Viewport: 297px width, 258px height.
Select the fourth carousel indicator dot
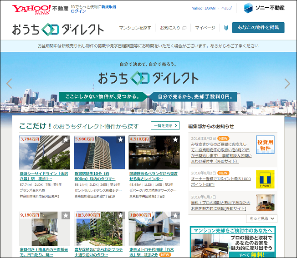coord(151,111)
